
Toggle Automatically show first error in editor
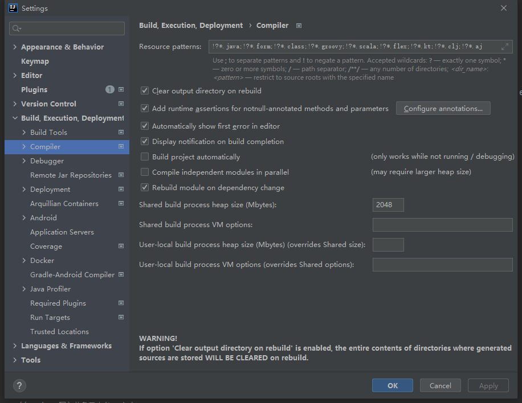pyautogui.click(x=145, y=126)
